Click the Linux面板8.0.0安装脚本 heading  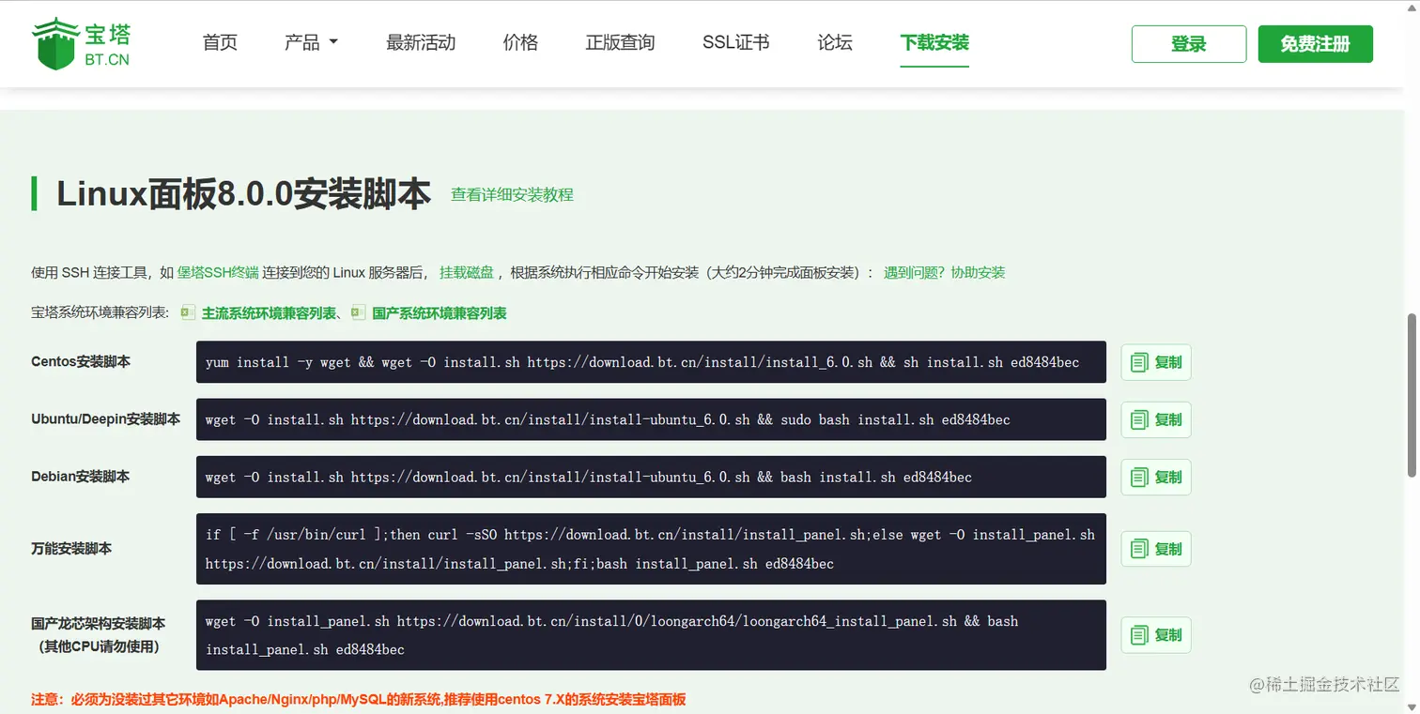click(x=243, y=193)
